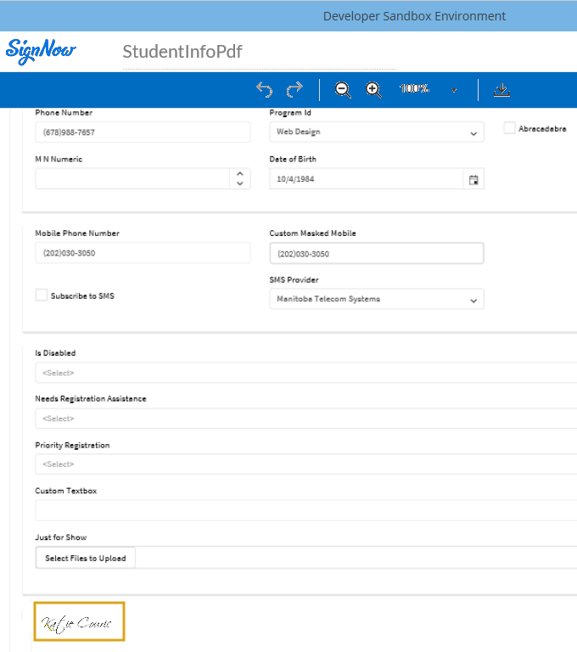Open the Is Disabled select list
The image size is (577, 652).
[305, 373]
